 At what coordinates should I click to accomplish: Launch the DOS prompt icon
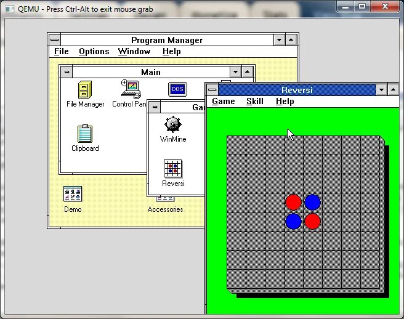177,89
